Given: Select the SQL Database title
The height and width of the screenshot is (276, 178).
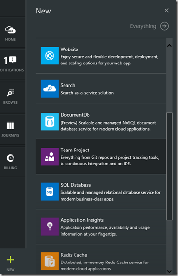Looking at the screenshot, I should click(76, 185).
